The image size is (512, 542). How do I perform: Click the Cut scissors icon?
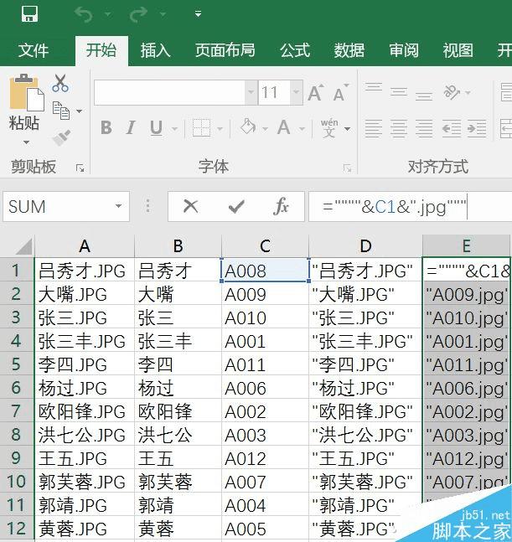point(60,83)
